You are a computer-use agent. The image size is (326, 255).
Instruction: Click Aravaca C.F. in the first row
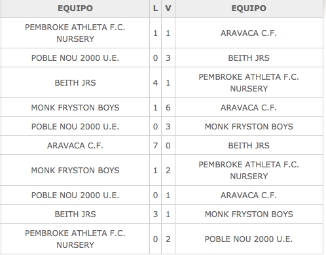point(249,33)
